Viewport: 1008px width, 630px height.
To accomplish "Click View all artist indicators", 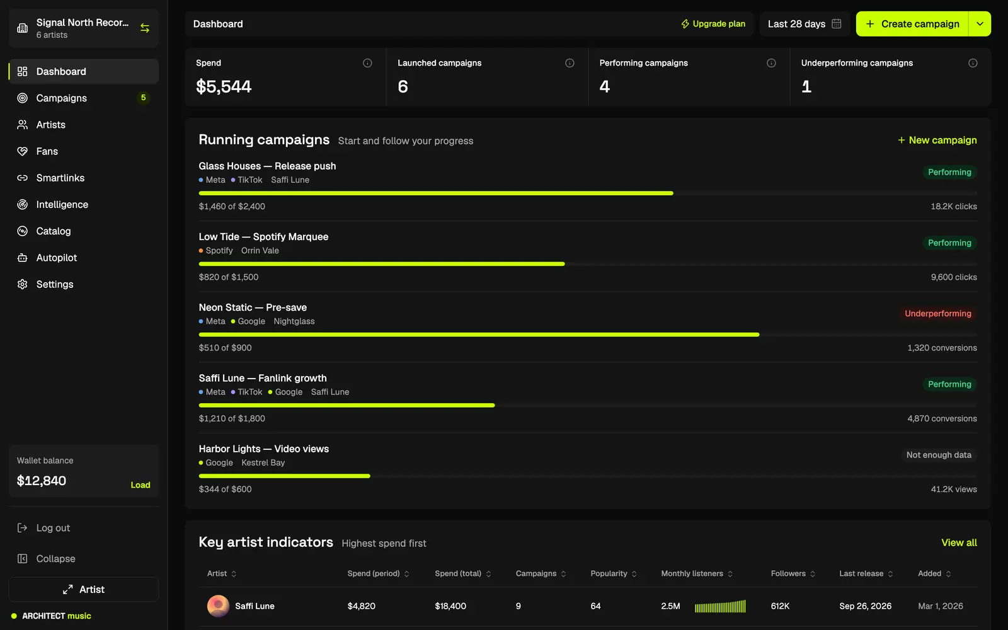I will pos(959,543).
